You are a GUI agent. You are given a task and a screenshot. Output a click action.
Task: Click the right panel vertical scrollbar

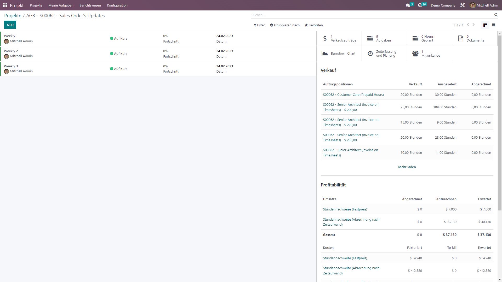pos(500,123)
